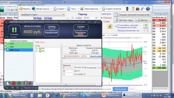Image resolution: width=174 pixels, height=98 pixels.
Task: Click the green checkmark status icon
Action: [x=7, y=88]
